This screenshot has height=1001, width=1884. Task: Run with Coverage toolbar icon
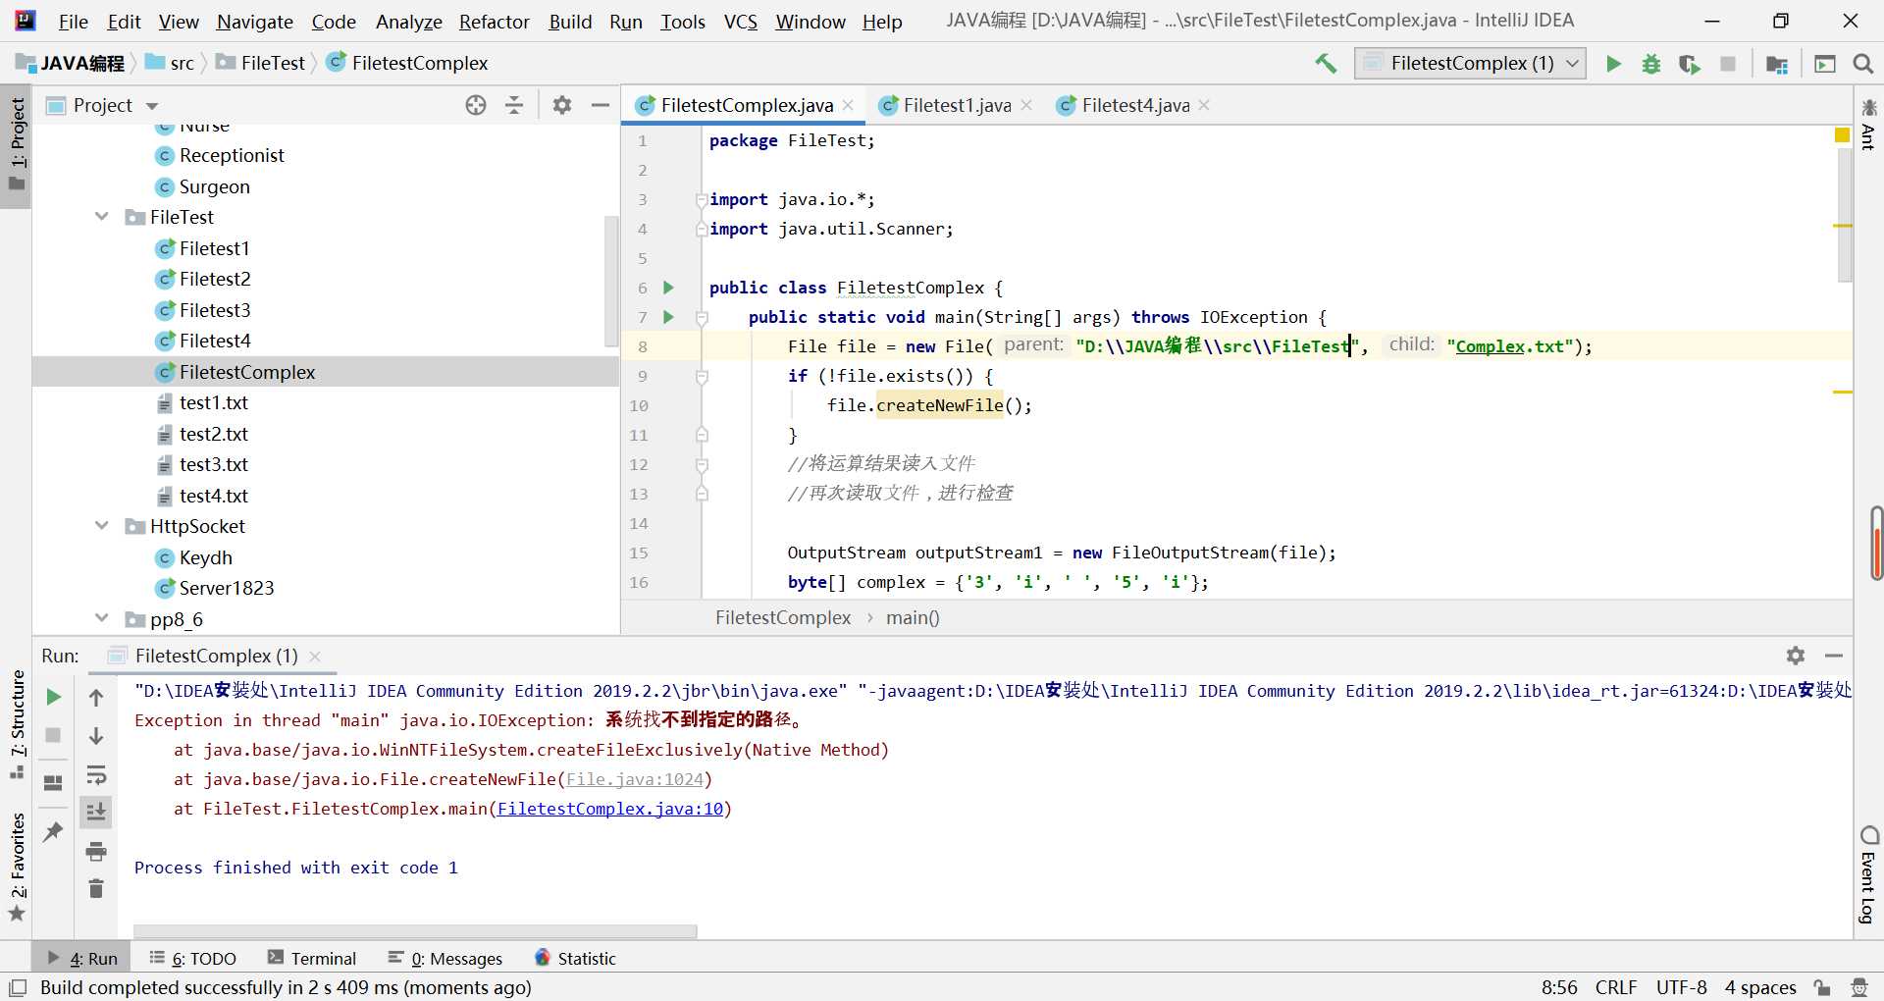[x=1689, y=64]
